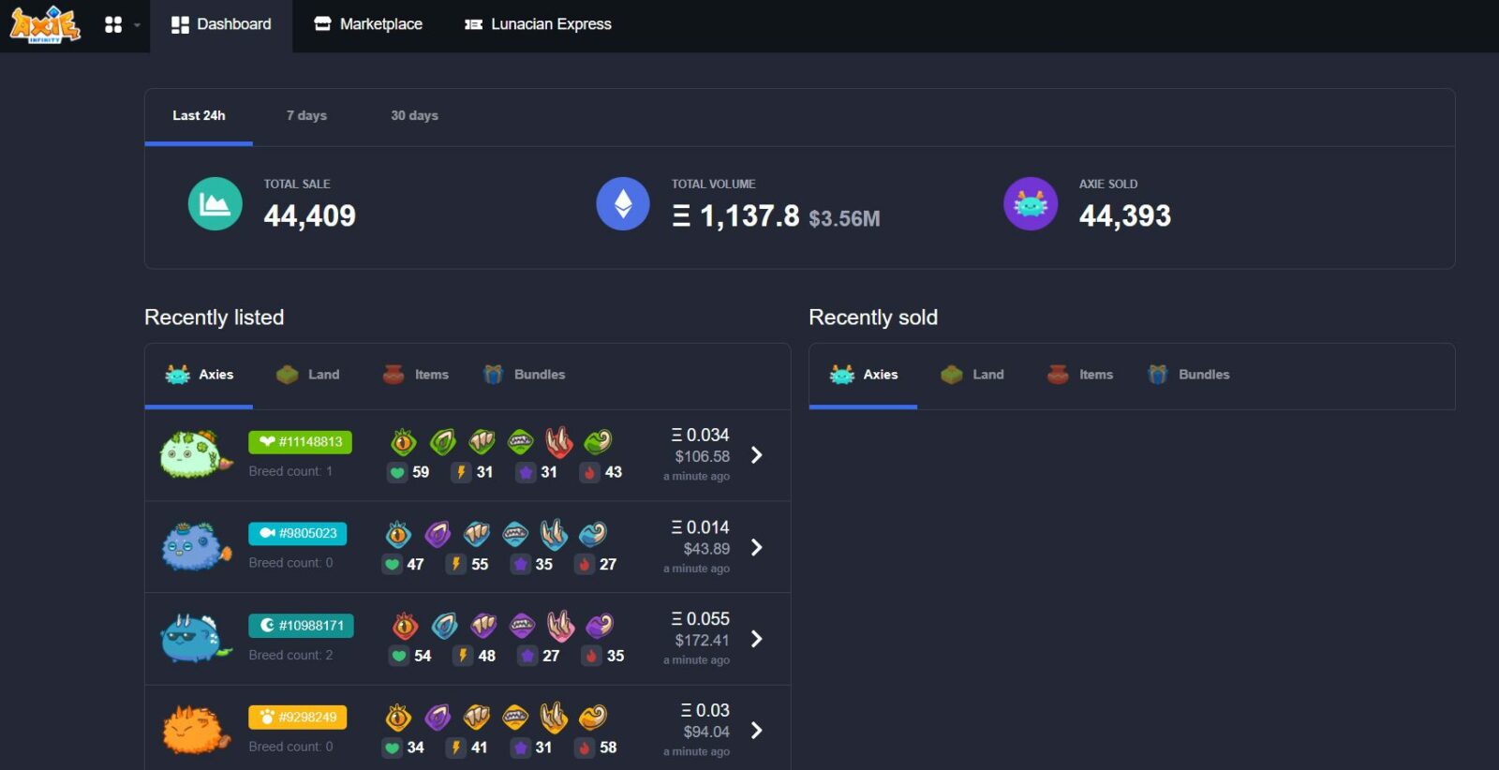Expand listing #9805023 with the chevron arrow
The image size is (1499, 770).
coord(757,547)
